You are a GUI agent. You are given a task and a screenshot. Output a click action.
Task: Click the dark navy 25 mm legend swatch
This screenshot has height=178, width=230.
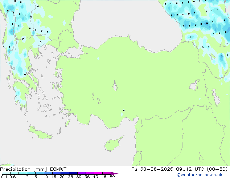tap(73, 173)
